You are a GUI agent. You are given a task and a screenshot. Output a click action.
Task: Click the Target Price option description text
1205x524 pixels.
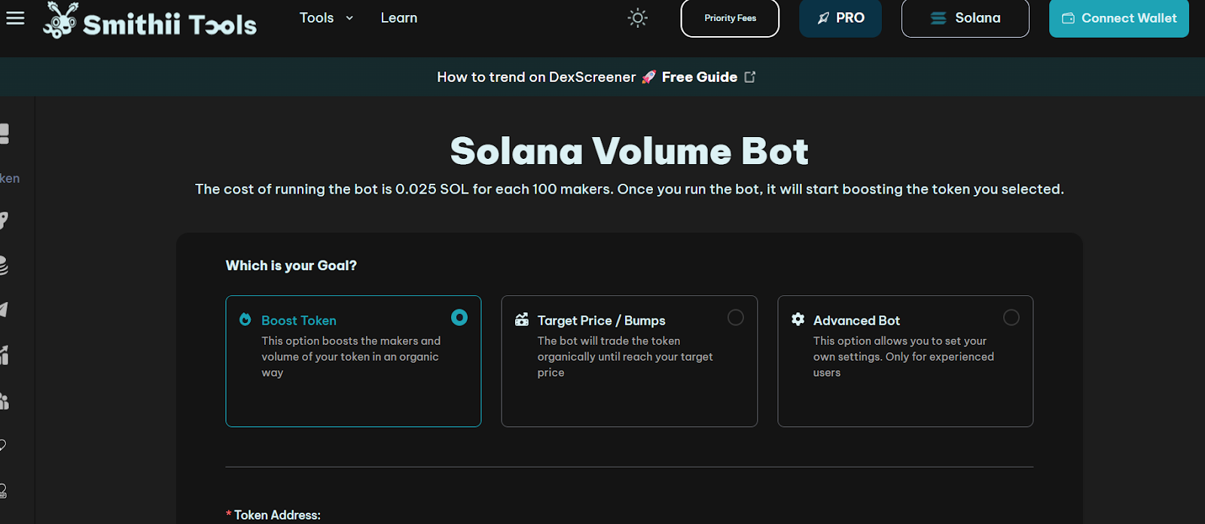pyautogui.click(x=625, y=357)
